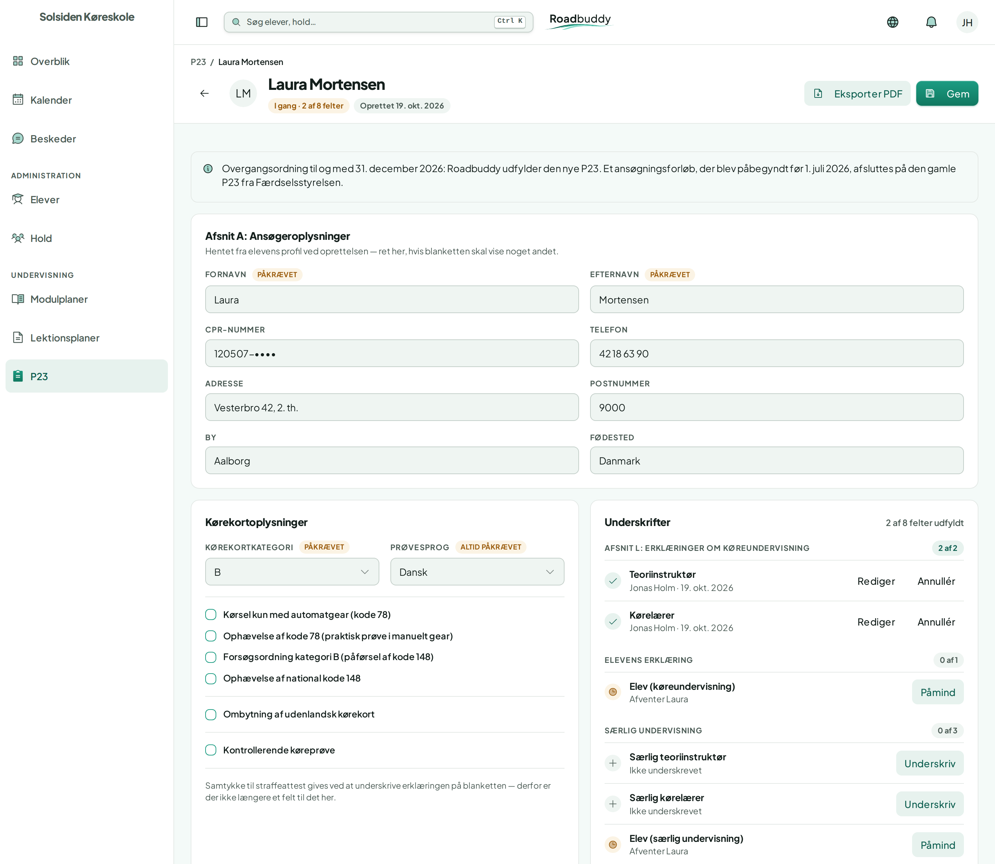995x864 pixels.
Task: Open the language globe icon
Action: [x=892, y=22]
